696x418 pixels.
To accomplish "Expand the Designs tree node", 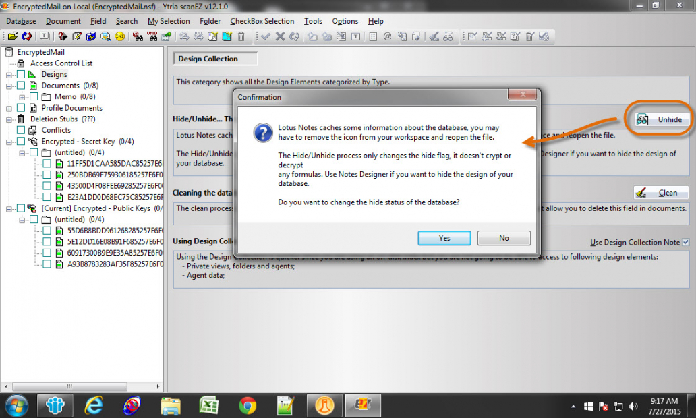I will tap(9, 75).
